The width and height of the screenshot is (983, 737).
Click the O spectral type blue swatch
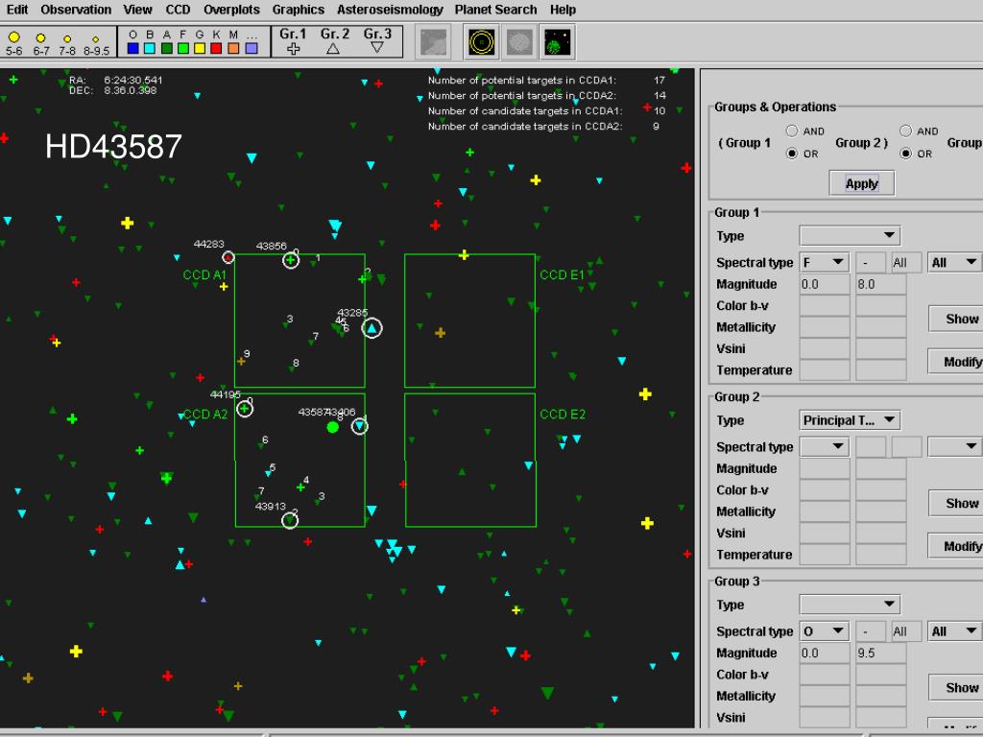tap(132, 48)
